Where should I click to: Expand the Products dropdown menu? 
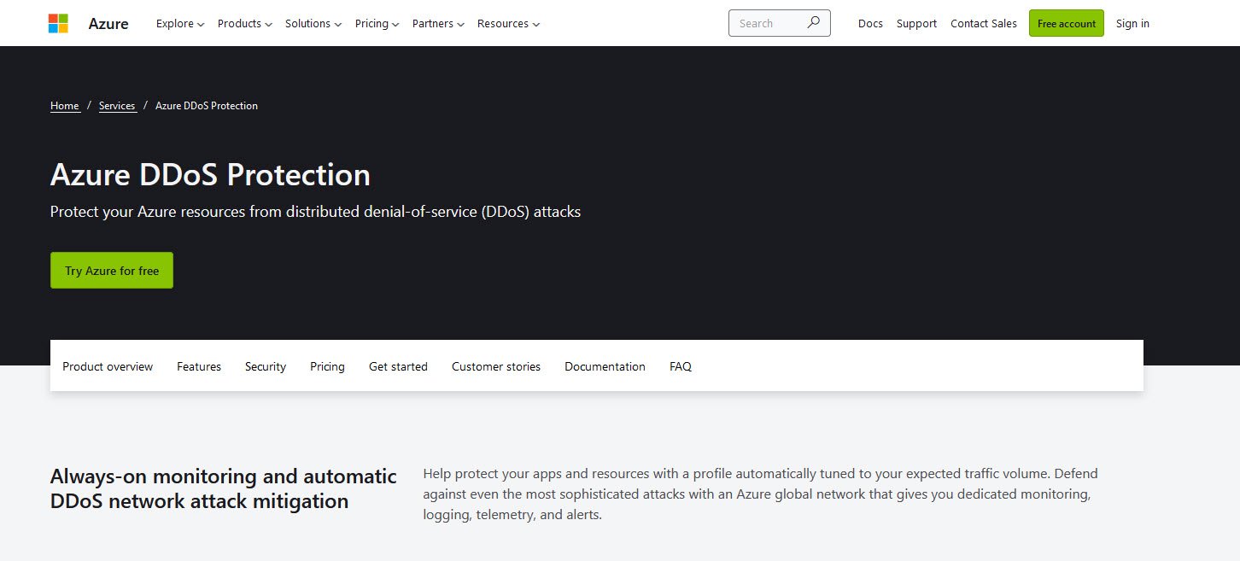[x=245, y=24]
